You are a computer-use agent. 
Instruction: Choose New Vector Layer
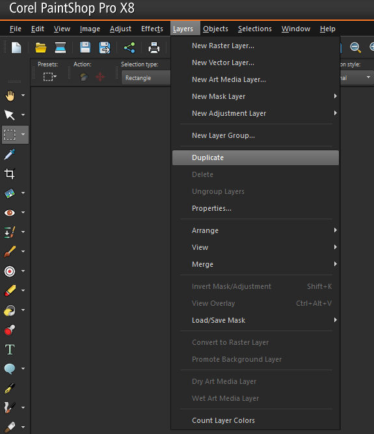[x=256, y=62]
